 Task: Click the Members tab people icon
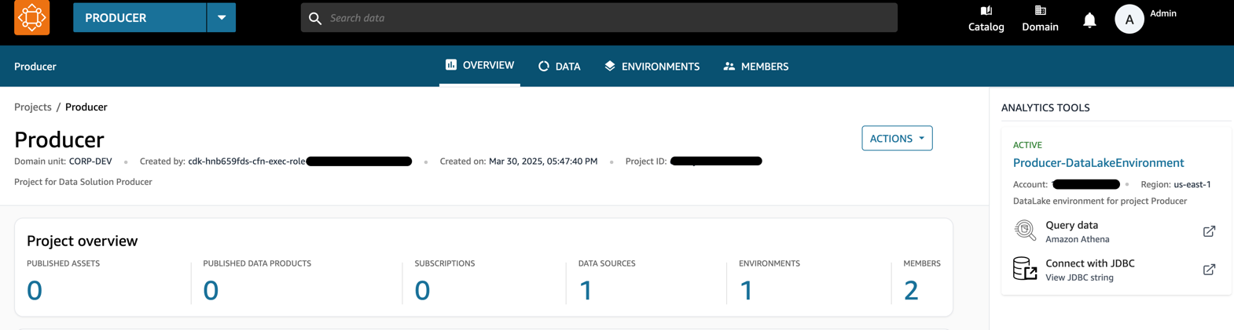click(x=729, y=67)
